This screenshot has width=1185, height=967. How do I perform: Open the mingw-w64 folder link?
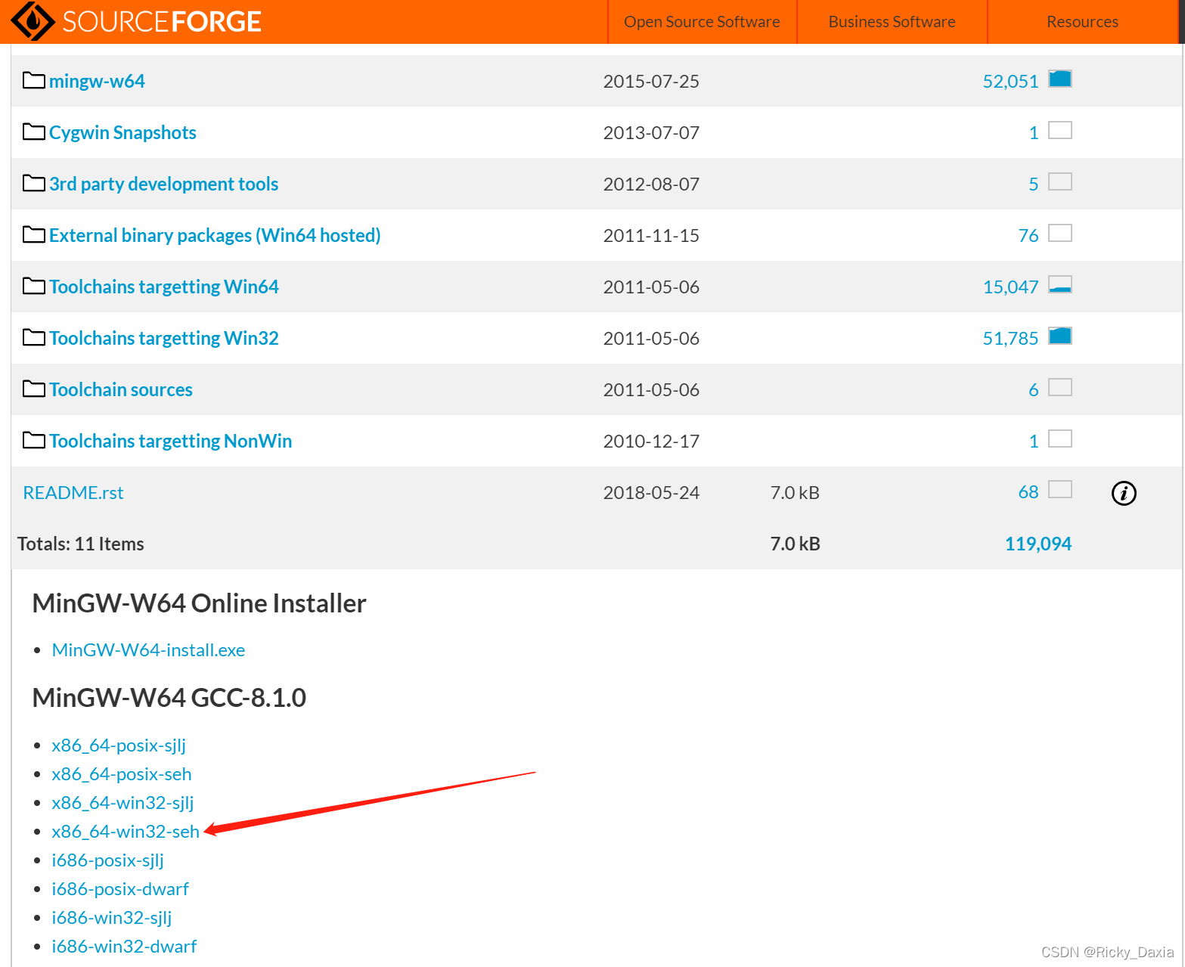97,81
